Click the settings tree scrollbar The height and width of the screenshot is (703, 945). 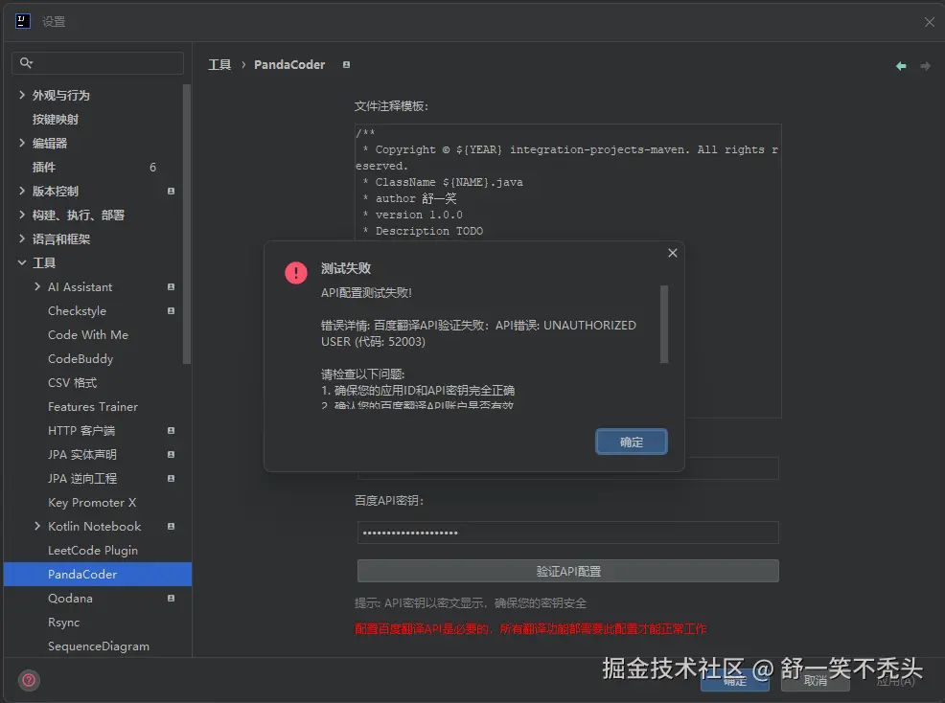click(x=187, y=224)
